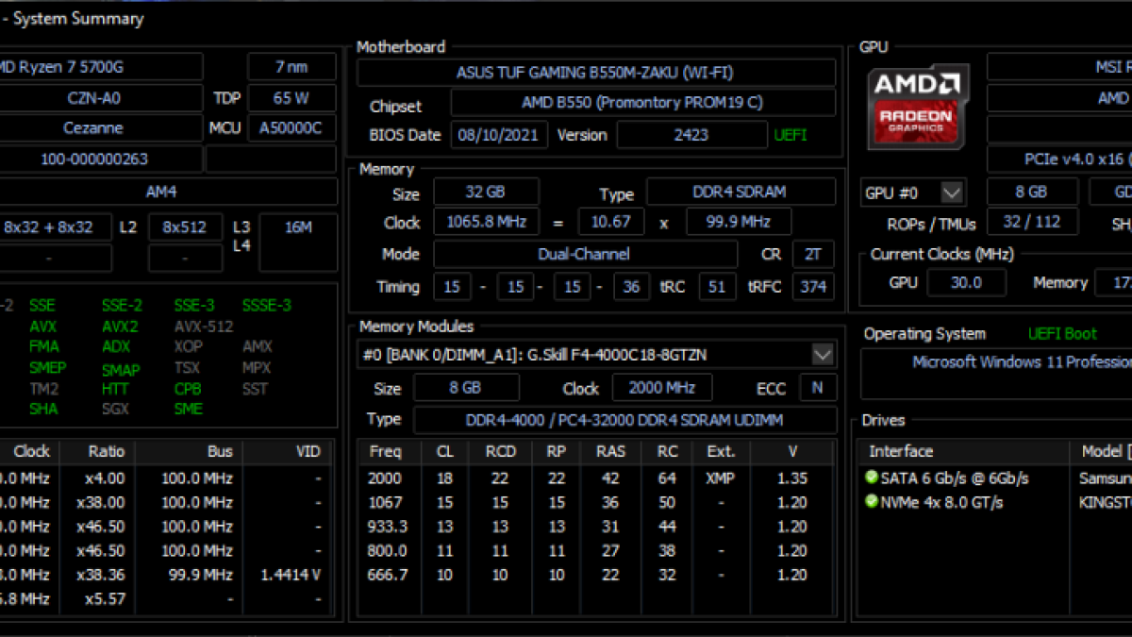
Task: Click the BIOS version 2423 field
Action: [x=691, y=135]
